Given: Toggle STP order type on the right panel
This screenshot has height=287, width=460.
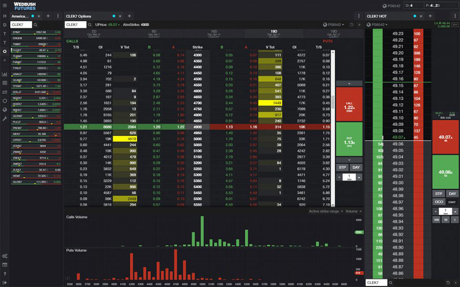Looking at the screenshot, I should (x=439, y=194).
